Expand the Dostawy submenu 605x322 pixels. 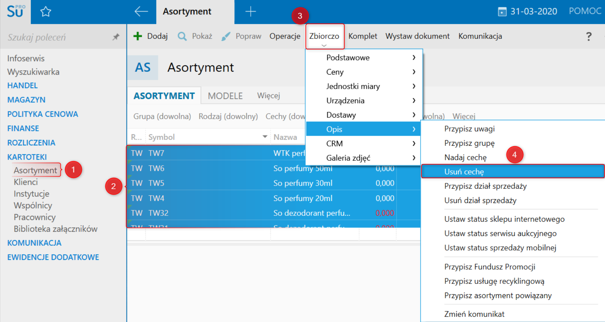(364, 115)
